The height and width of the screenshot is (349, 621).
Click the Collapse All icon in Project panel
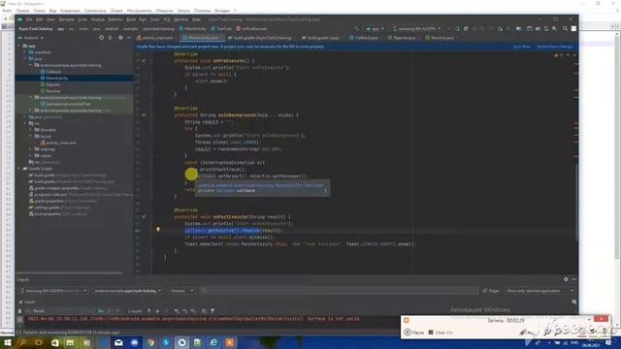point(111,38)
